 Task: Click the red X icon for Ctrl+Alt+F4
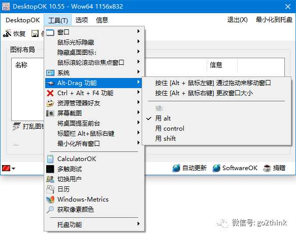[x=50, y=93]
